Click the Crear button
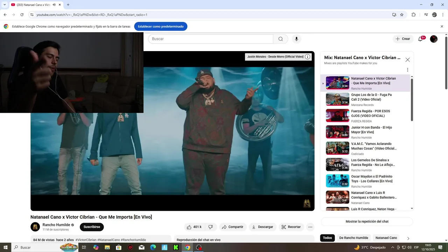 click(403, 39)
